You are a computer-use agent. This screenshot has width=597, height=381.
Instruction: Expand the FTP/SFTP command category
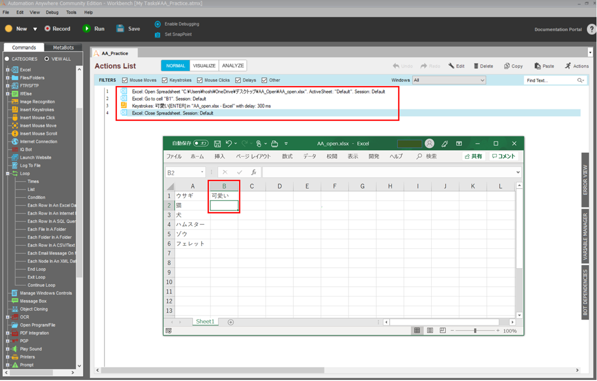7,85
